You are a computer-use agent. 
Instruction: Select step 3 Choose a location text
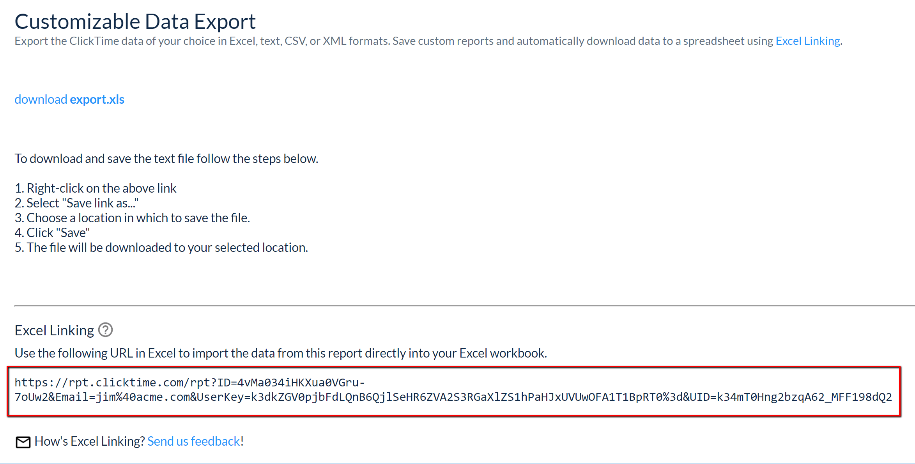(x=132, y=218)
